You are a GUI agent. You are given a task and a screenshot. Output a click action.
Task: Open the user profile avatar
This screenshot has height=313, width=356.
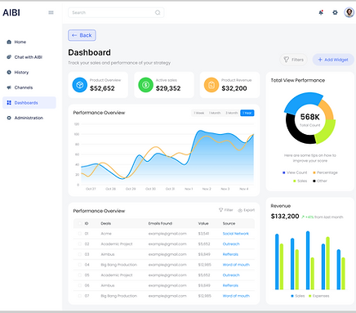pos(349,12)
